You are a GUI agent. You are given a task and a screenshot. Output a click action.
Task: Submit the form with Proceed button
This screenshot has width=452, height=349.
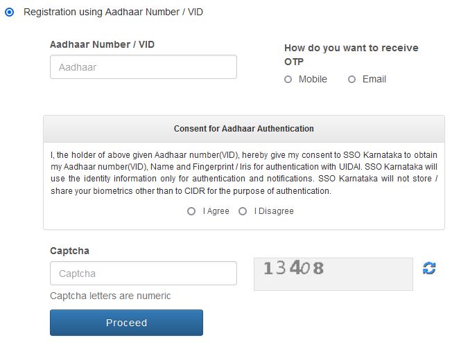click(x=126, y=323)
